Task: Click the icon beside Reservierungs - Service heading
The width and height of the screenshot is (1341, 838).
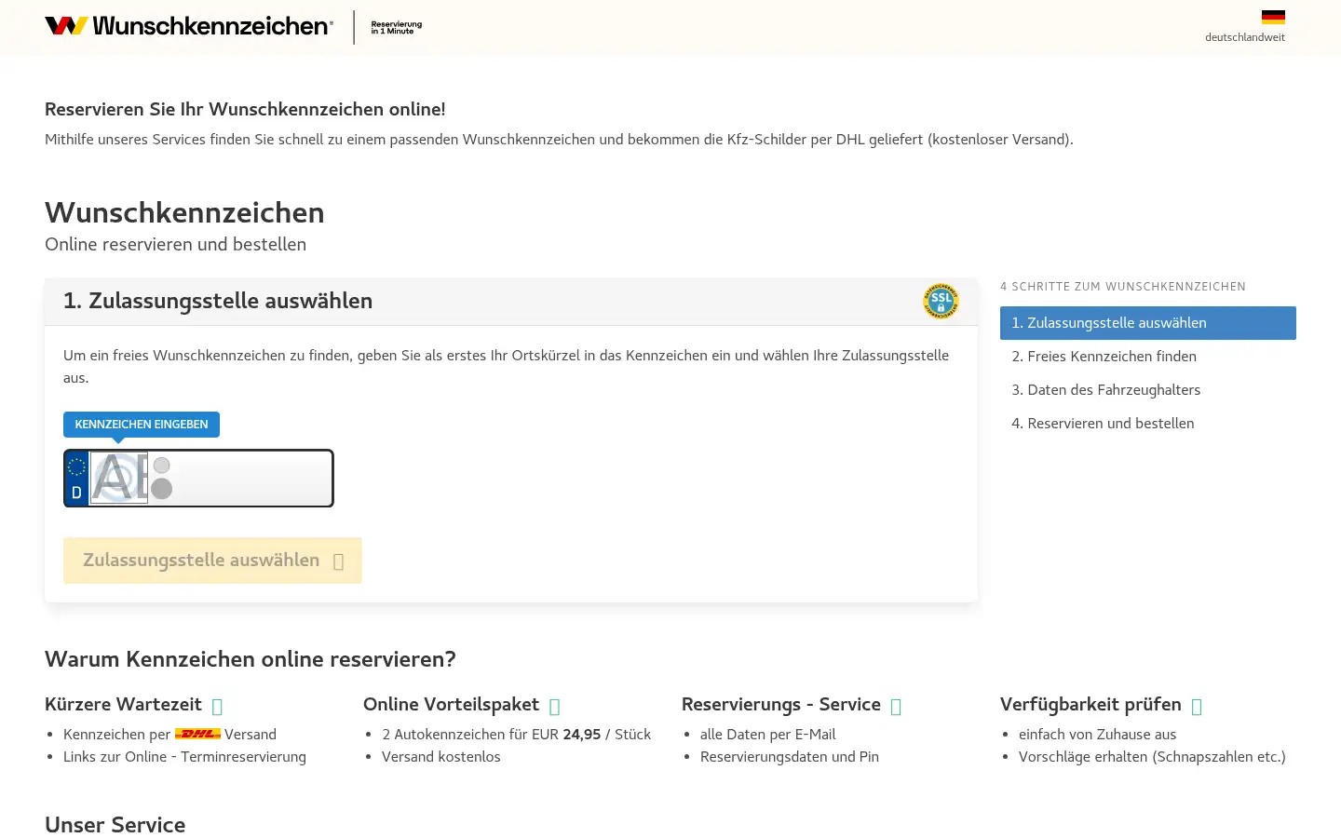Action: (895, 707)
